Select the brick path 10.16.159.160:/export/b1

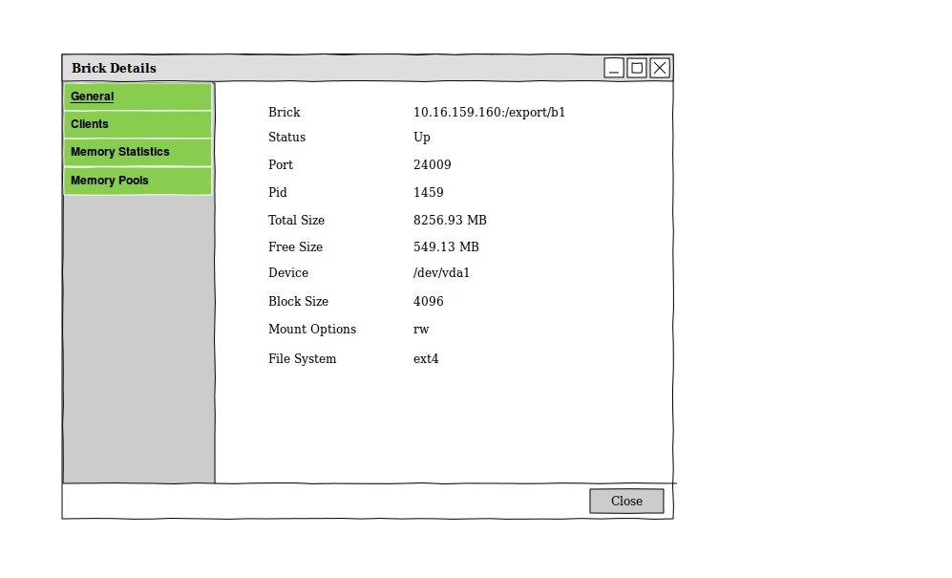point(489,112)
